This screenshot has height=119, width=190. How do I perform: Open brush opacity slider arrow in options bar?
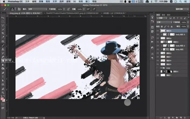(x=64, y=9)
